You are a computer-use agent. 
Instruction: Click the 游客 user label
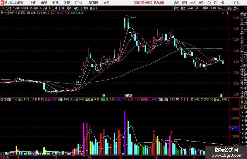pos(236,3)
